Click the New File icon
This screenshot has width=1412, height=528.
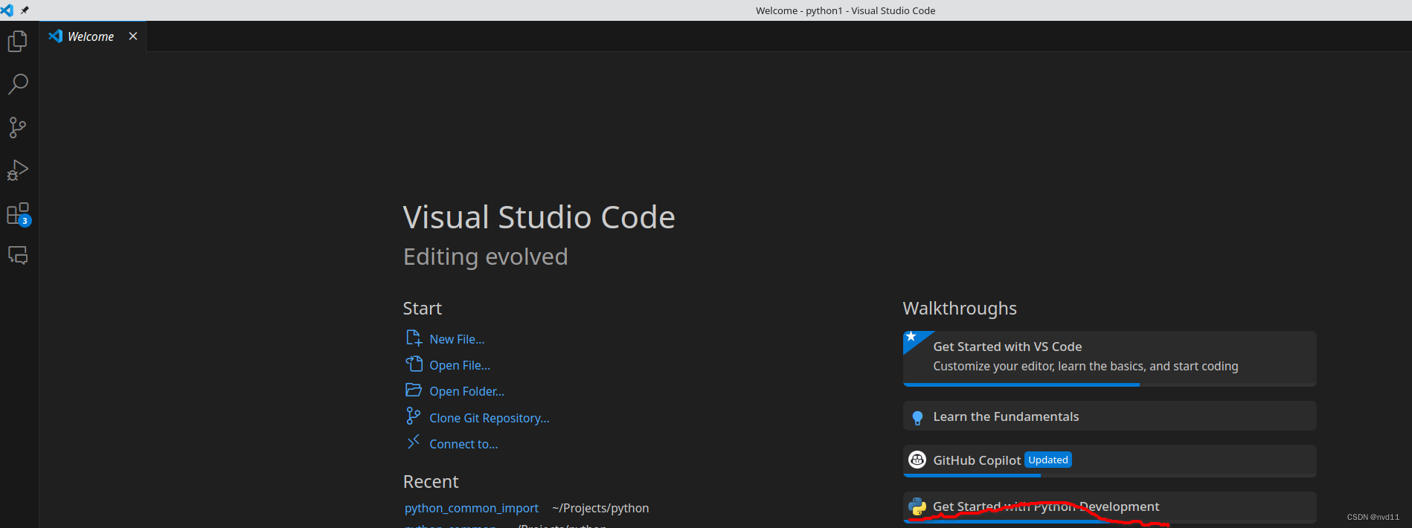click(x=414, y=338)
